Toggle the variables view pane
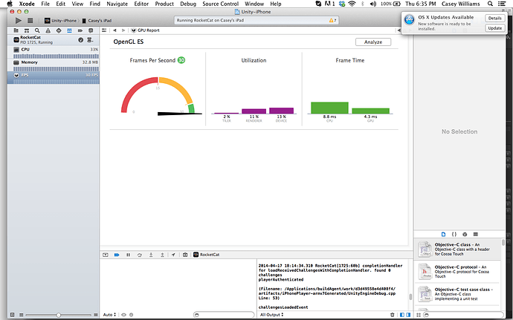513x320 pixels. [x=402, y=315]
